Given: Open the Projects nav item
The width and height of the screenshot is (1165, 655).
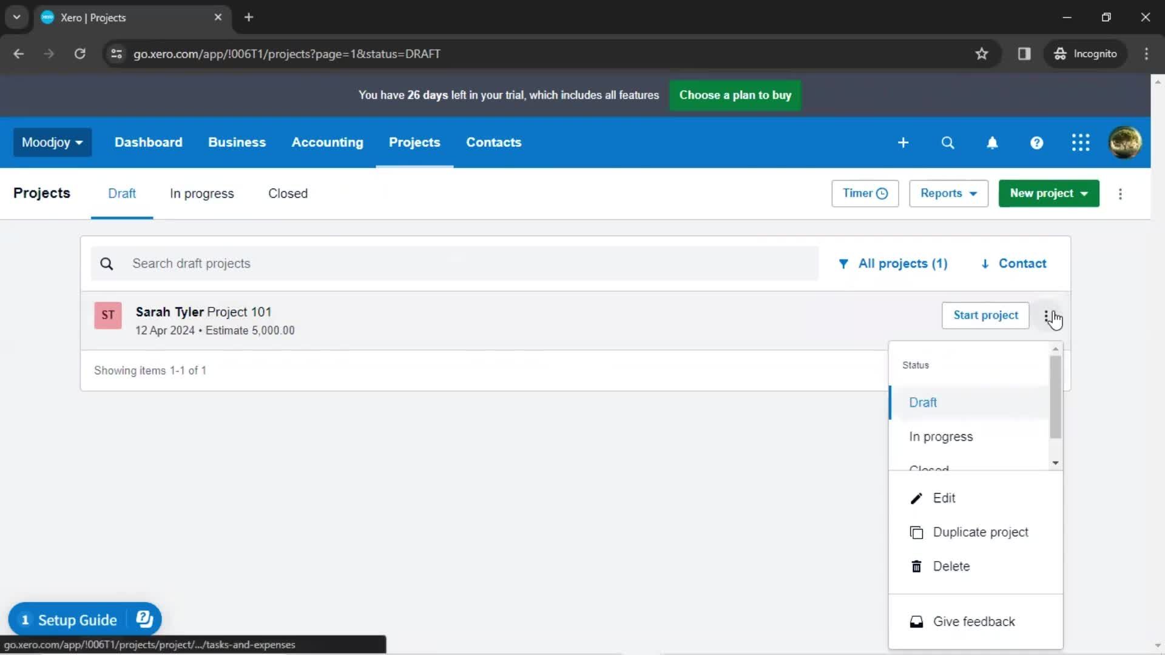Looking at the screenshot, I should 414,143.
